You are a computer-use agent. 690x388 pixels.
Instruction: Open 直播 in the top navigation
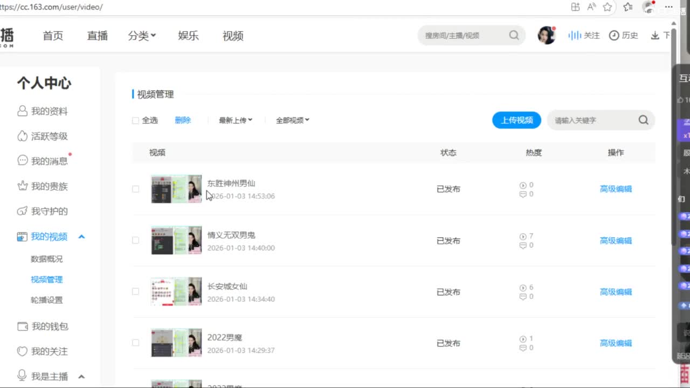point(98,36)
